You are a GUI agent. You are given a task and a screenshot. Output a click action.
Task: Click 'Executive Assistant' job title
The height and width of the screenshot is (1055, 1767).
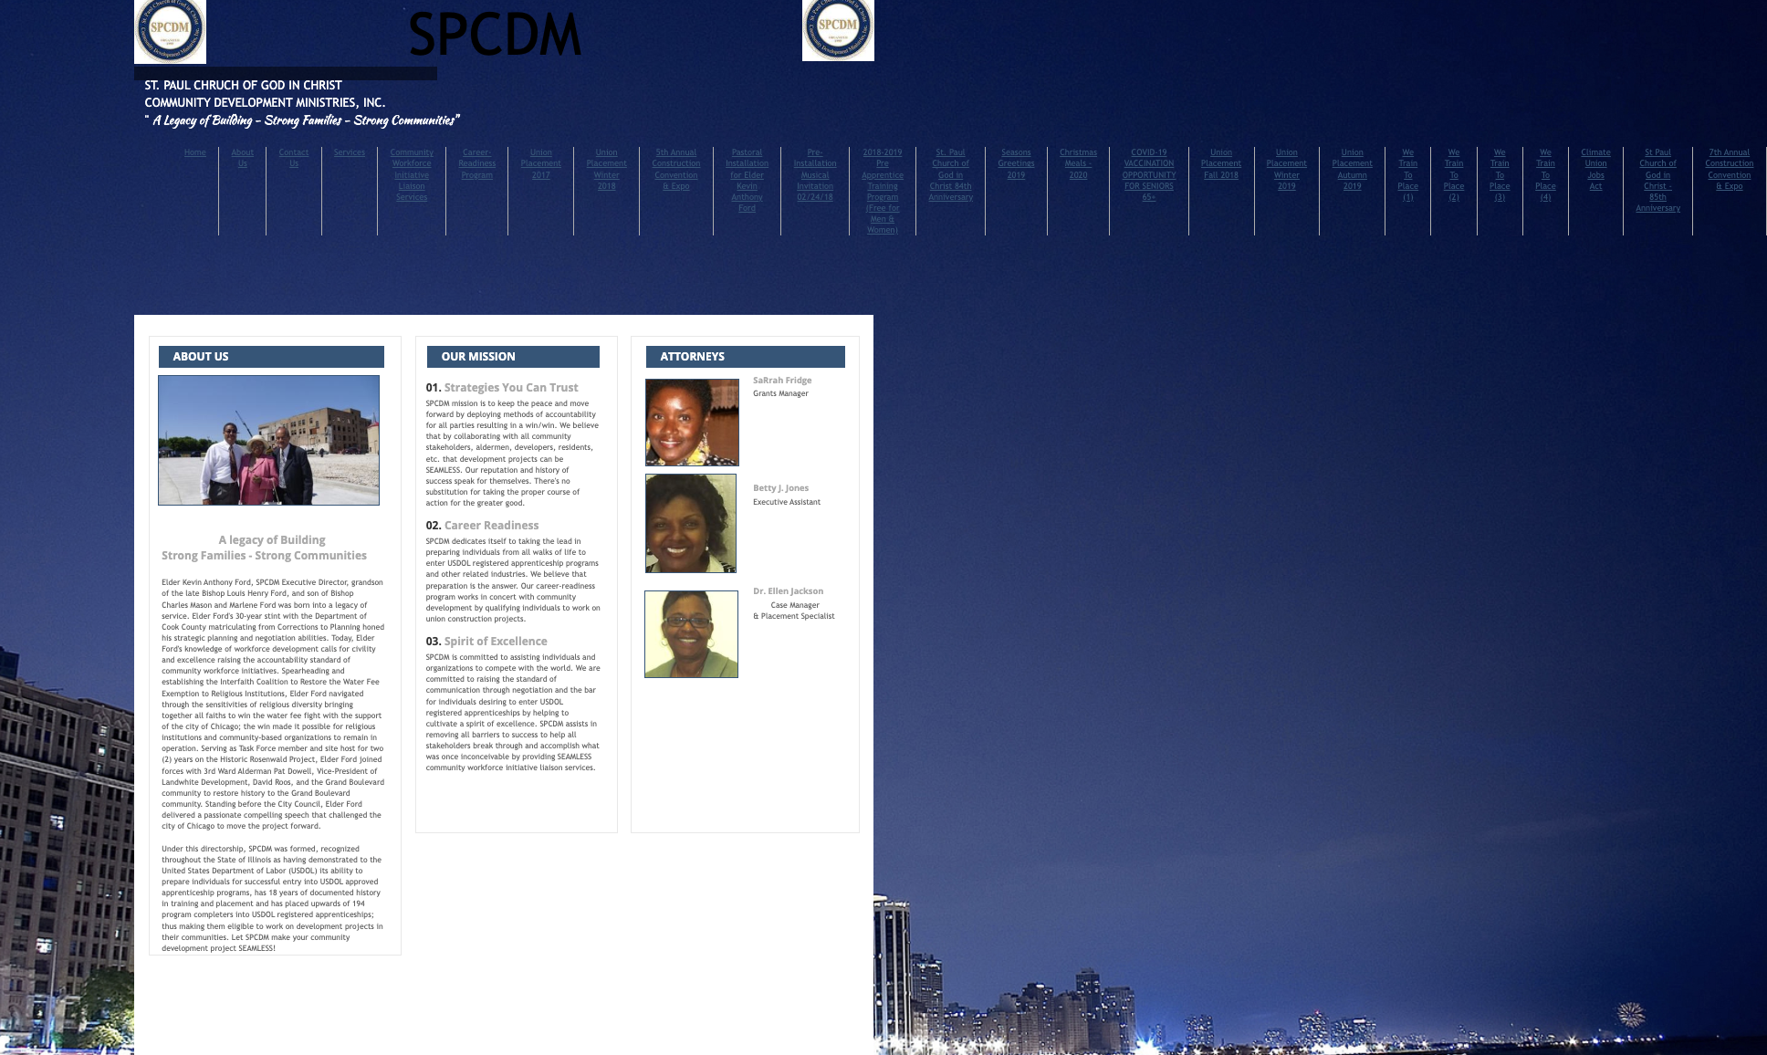787,502
